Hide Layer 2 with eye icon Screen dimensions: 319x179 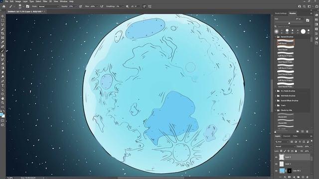point(276,164)
